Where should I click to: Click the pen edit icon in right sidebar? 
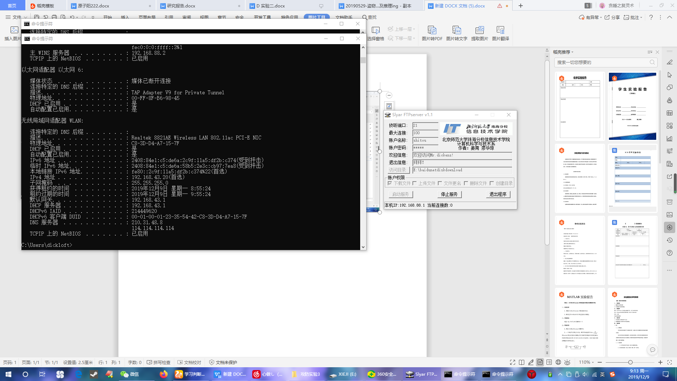coord(670,62)
